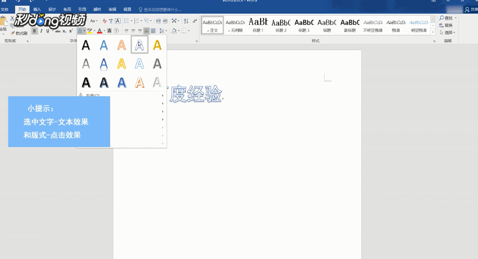Click the Paste clipboard icon

tap(3, 21)
